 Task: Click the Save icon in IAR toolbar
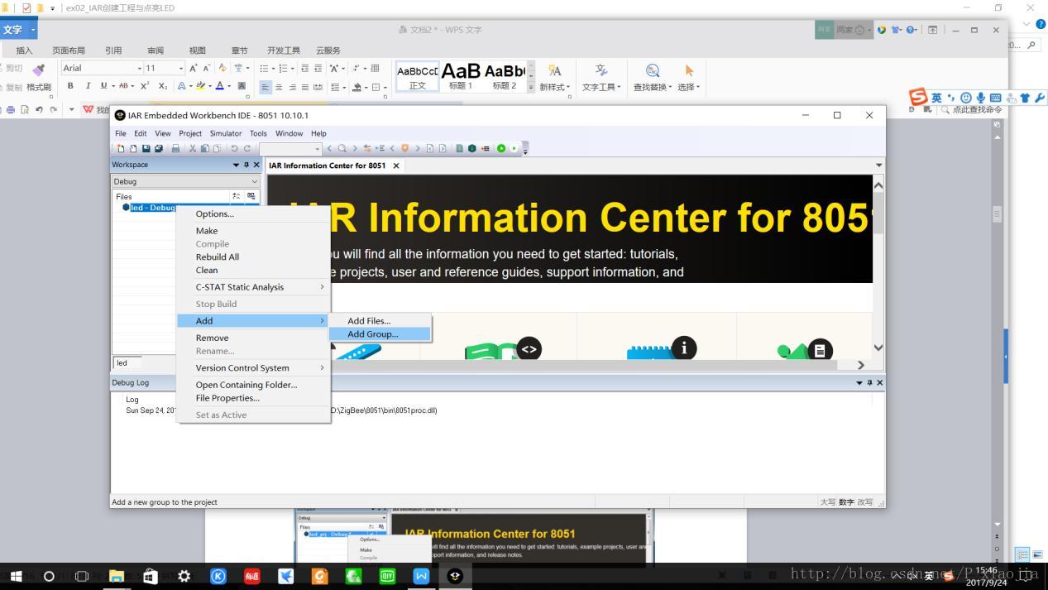pos(146,148)
